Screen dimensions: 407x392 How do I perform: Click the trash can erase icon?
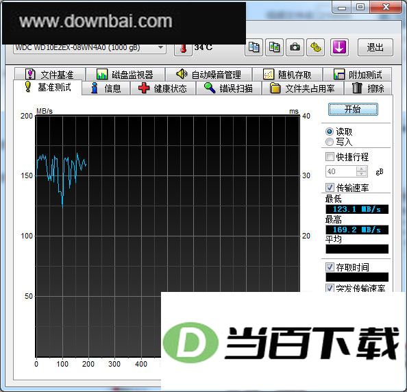[357, 88]
